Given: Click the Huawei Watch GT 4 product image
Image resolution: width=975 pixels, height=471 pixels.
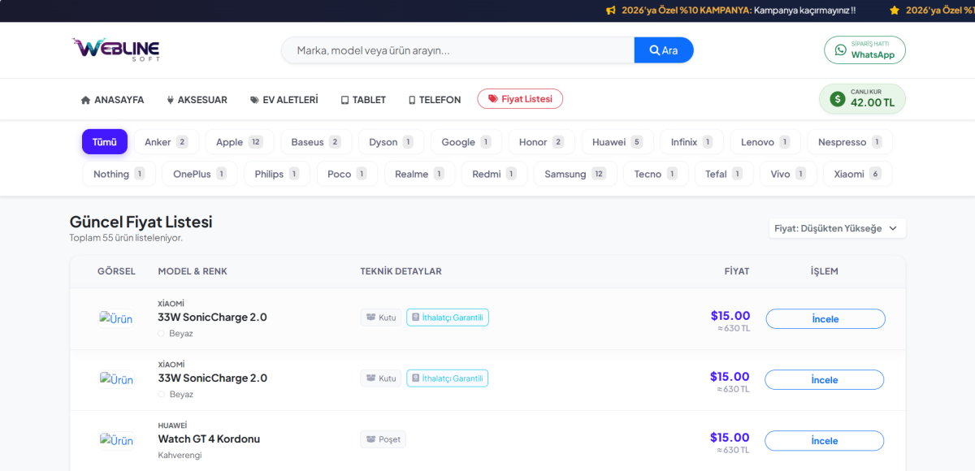Looking at the screenshot, I should pos(116,440).
